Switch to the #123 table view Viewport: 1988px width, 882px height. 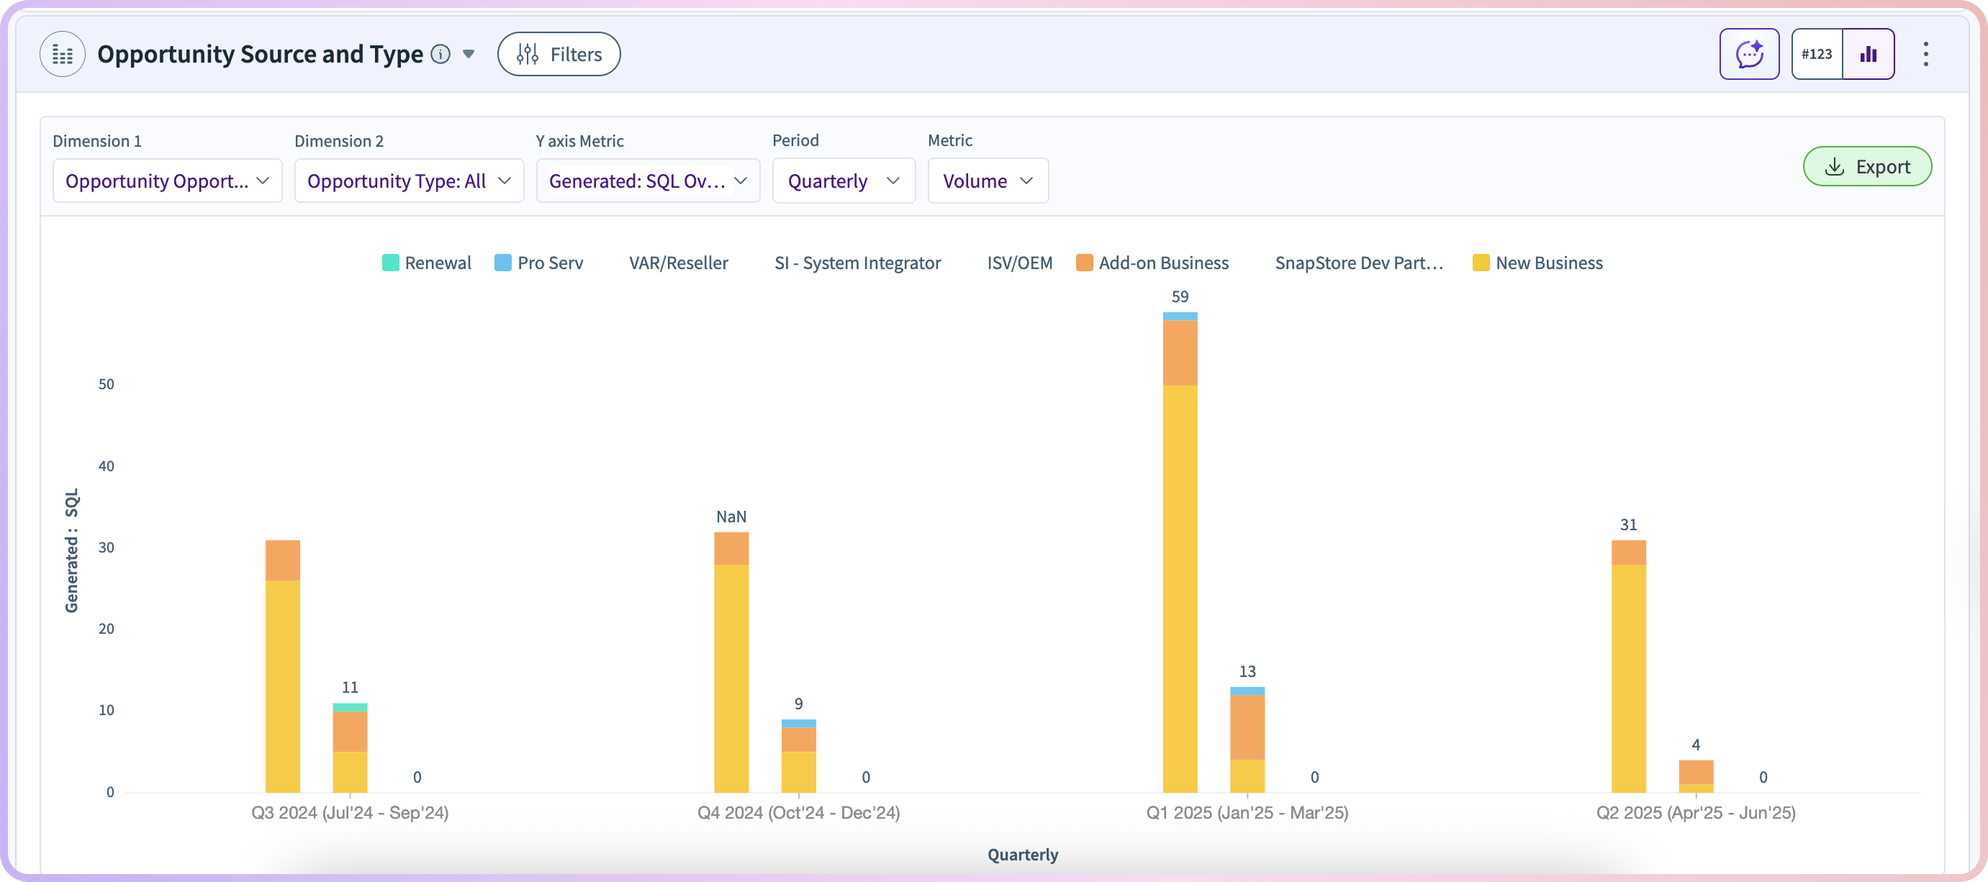tap(1817, 54)
